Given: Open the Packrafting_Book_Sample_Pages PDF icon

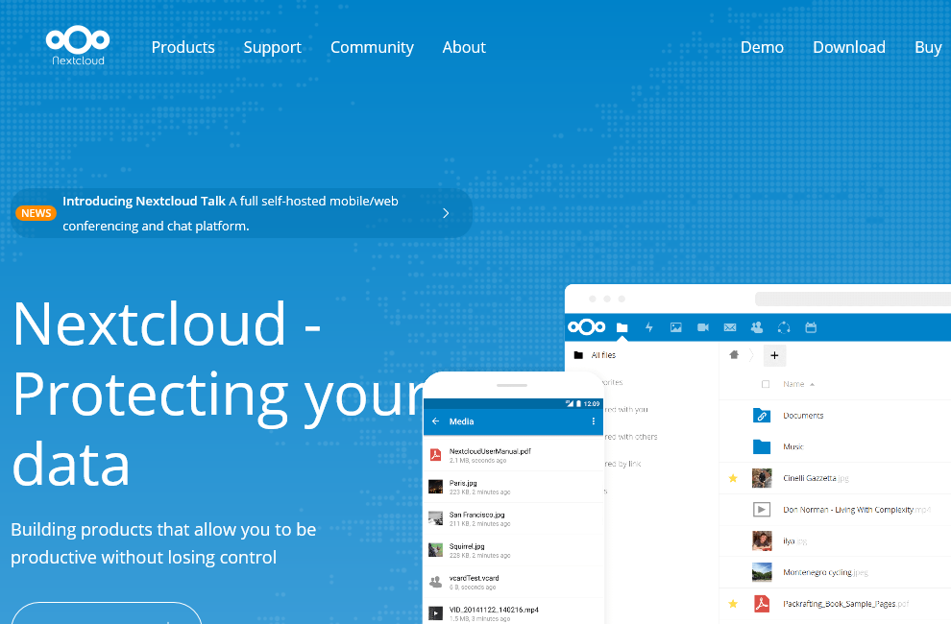Looking at the screenshot, I should click(x=762, y=604).
